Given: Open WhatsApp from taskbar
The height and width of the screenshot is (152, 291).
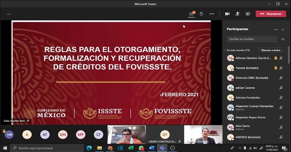Looking at the screenshot, I should tap(141, 148).
